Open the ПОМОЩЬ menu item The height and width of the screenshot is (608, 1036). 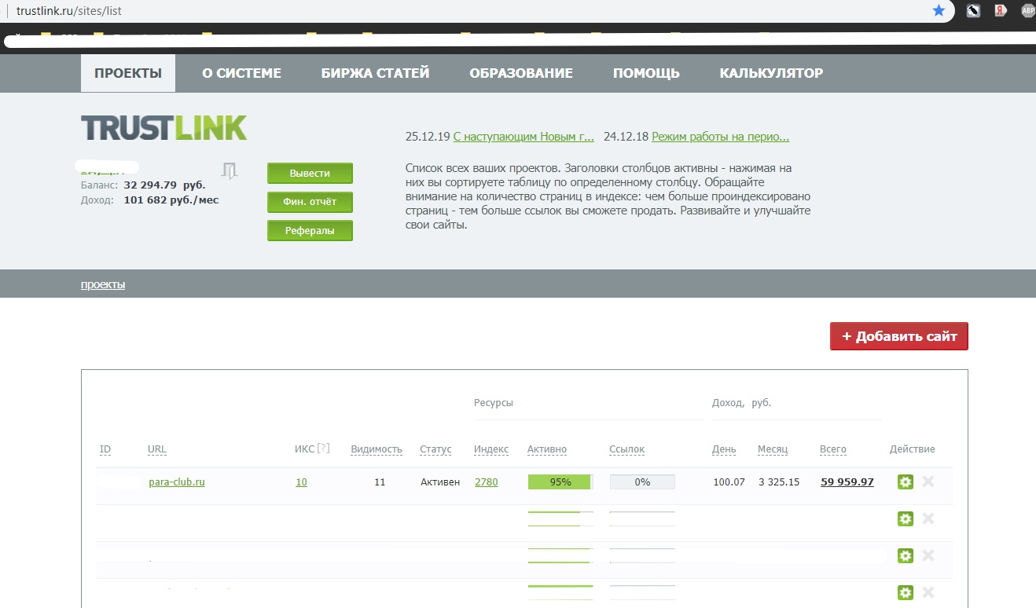(646, 73)
